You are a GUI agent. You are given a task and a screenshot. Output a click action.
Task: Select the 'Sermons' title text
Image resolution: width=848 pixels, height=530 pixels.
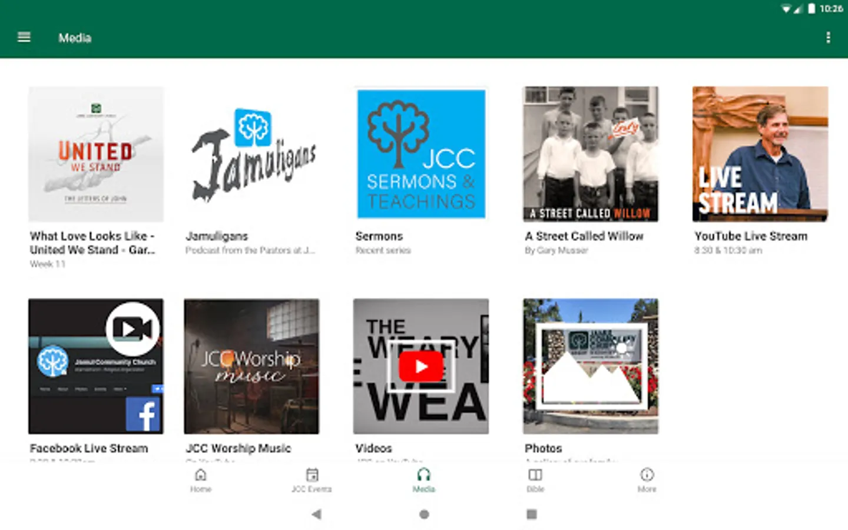(x=379, y=236)
